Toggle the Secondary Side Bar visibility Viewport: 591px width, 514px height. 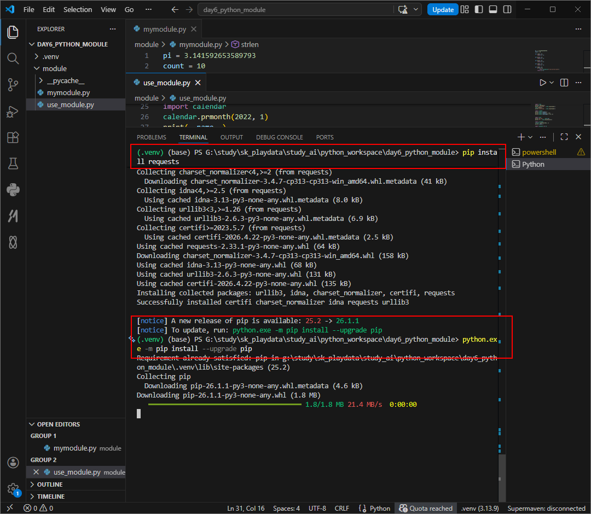(x=507, y=10)
